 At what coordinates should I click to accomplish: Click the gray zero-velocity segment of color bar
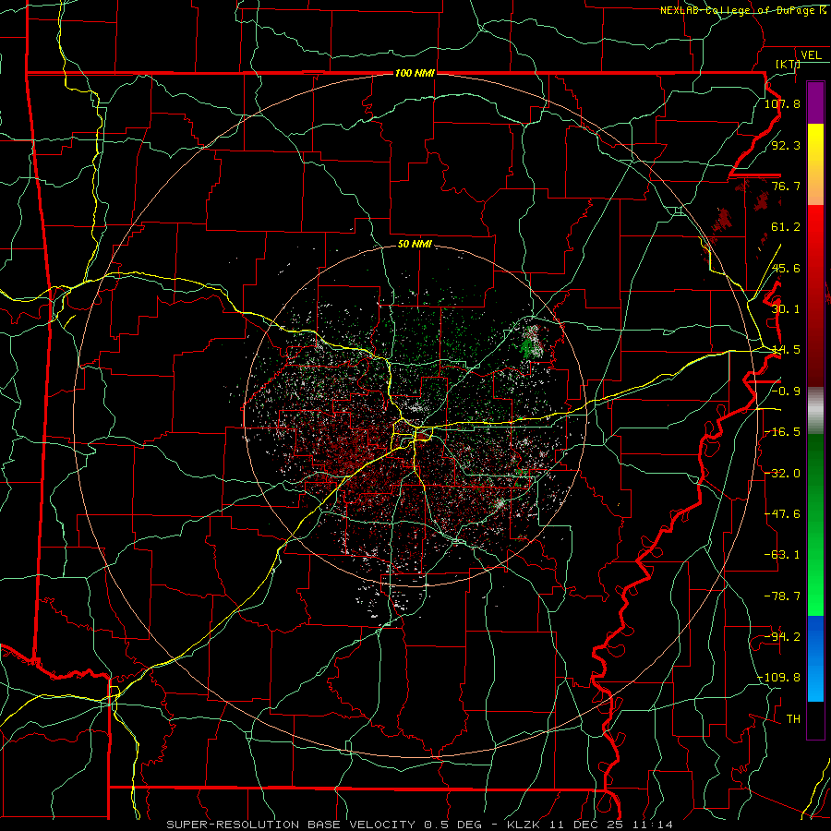click(x=815, y=411)
